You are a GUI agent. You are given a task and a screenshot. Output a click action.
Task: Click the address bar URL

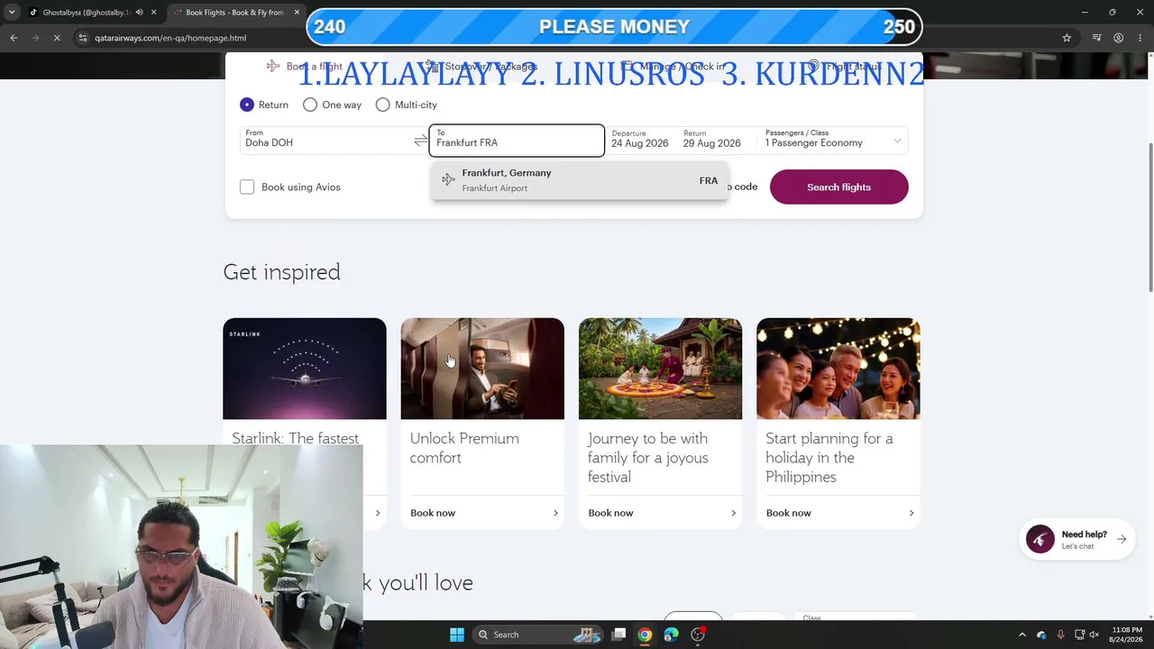click(x=170, y=38)
